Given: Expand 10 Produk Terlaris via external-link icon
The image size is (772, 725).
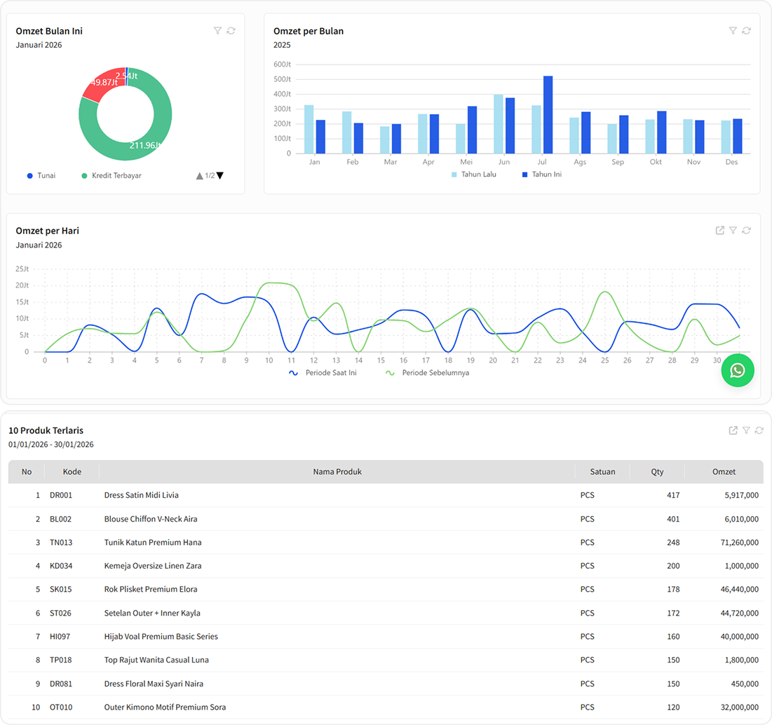Looking at the screenshot, I should (x=733, y=430).
